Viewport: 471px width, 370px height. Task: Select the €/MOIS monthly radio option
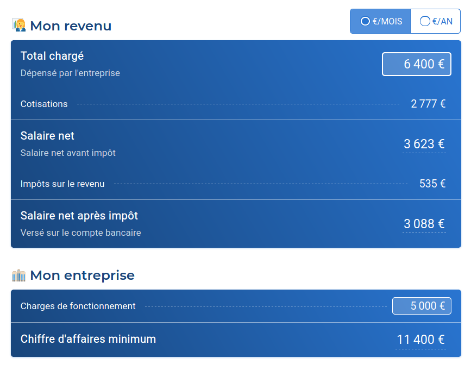coord(380,21)
